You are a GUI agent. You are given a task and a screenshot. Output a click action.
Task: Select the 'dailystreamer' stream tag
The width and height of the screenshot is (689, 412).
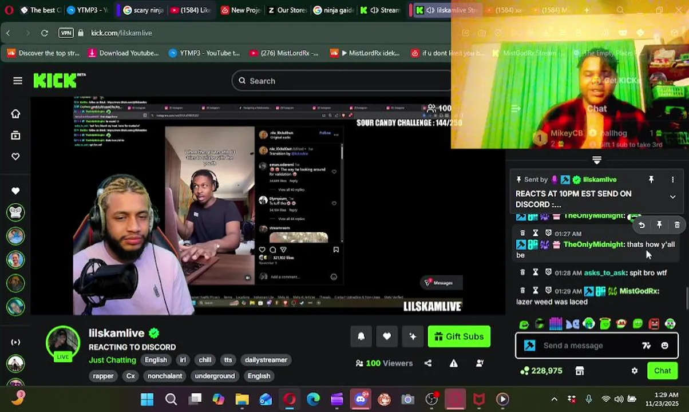coord(266,360)
